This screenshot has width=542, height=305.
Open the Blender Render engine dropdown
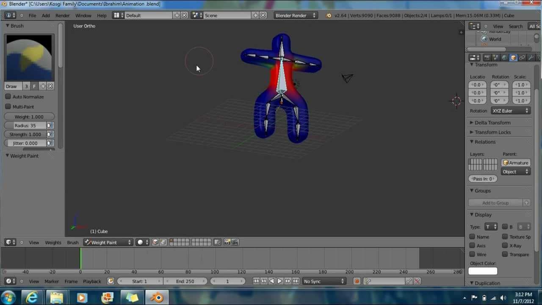296,15
